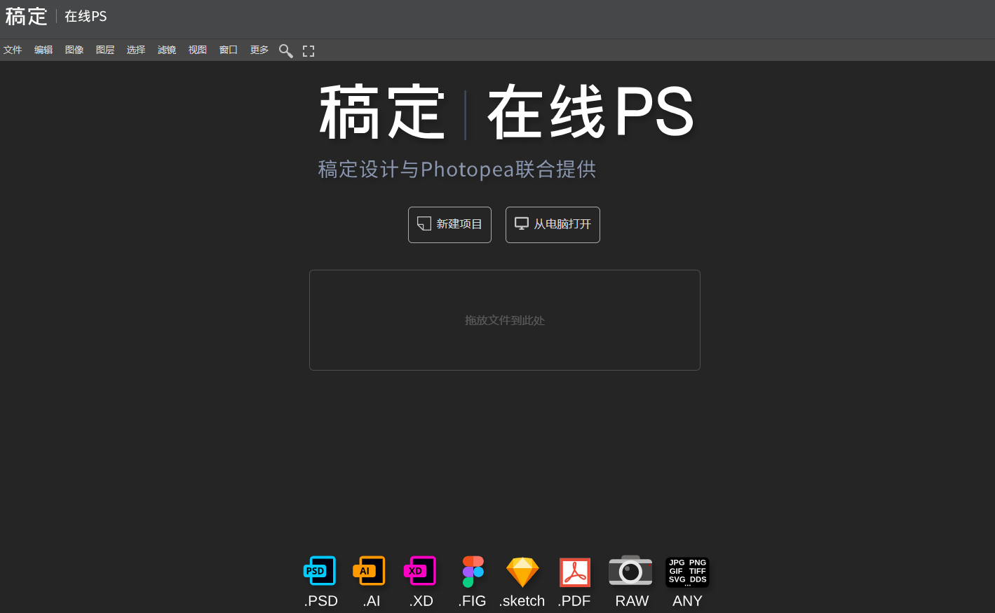Open the 视图 menu
This screenshot has width=995, height=613.
[198, 50]
